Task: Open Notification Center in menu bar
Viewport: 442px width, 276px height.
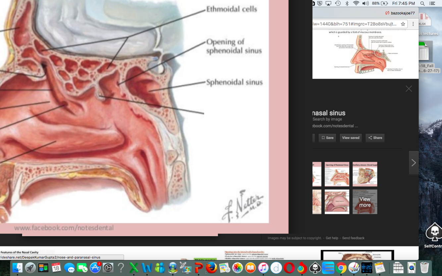Action: click(x=432, y=3)
